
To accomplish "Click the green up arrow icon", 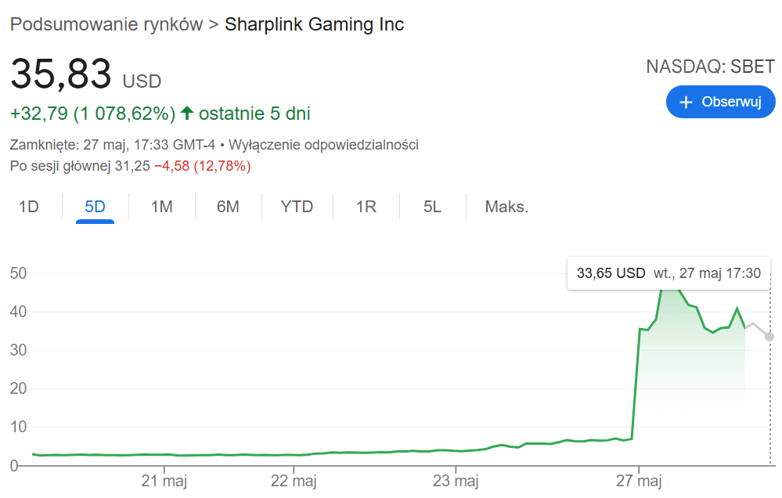I will 187,114.
